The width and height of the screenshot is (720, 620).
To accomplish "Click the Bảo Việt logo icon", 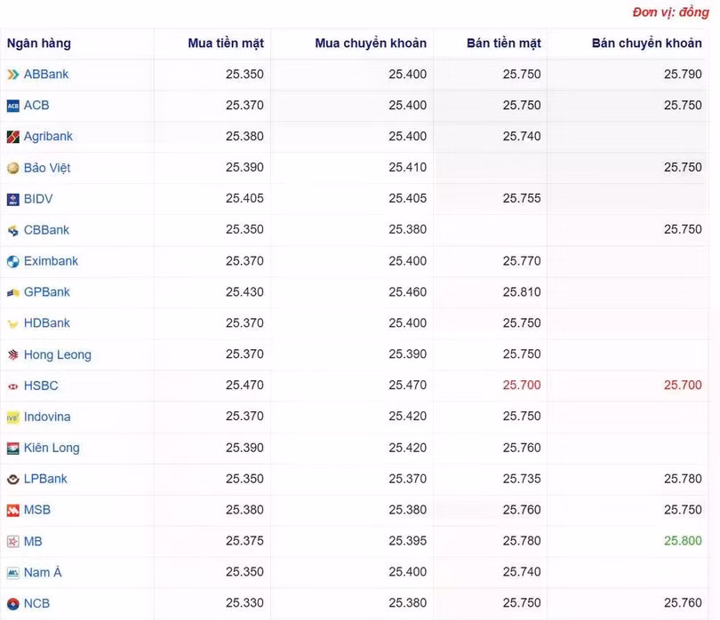I will (13, 168).
